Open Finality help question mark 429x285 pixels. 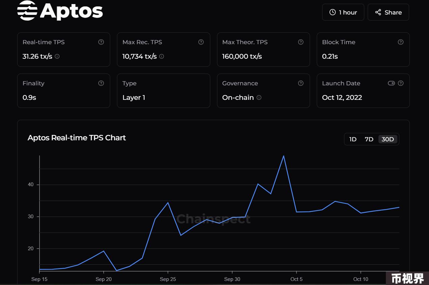tap(101, 83)
